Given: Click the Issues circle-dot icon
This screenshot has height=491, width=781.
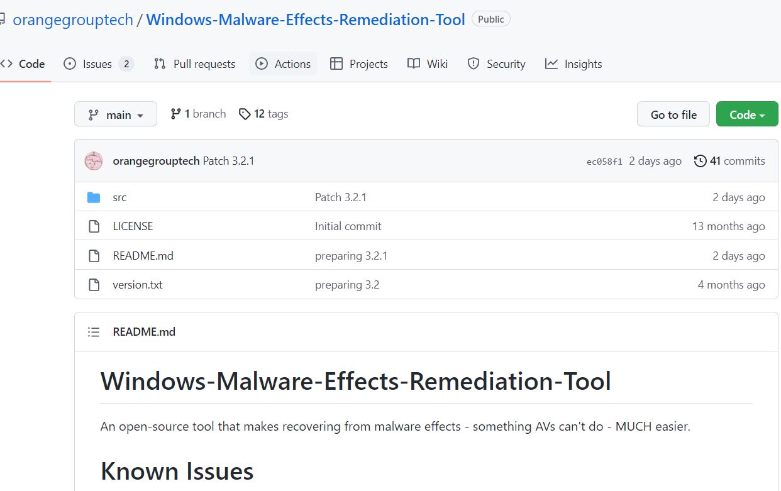Looking at the screenshot, I should tap(70, 63).
